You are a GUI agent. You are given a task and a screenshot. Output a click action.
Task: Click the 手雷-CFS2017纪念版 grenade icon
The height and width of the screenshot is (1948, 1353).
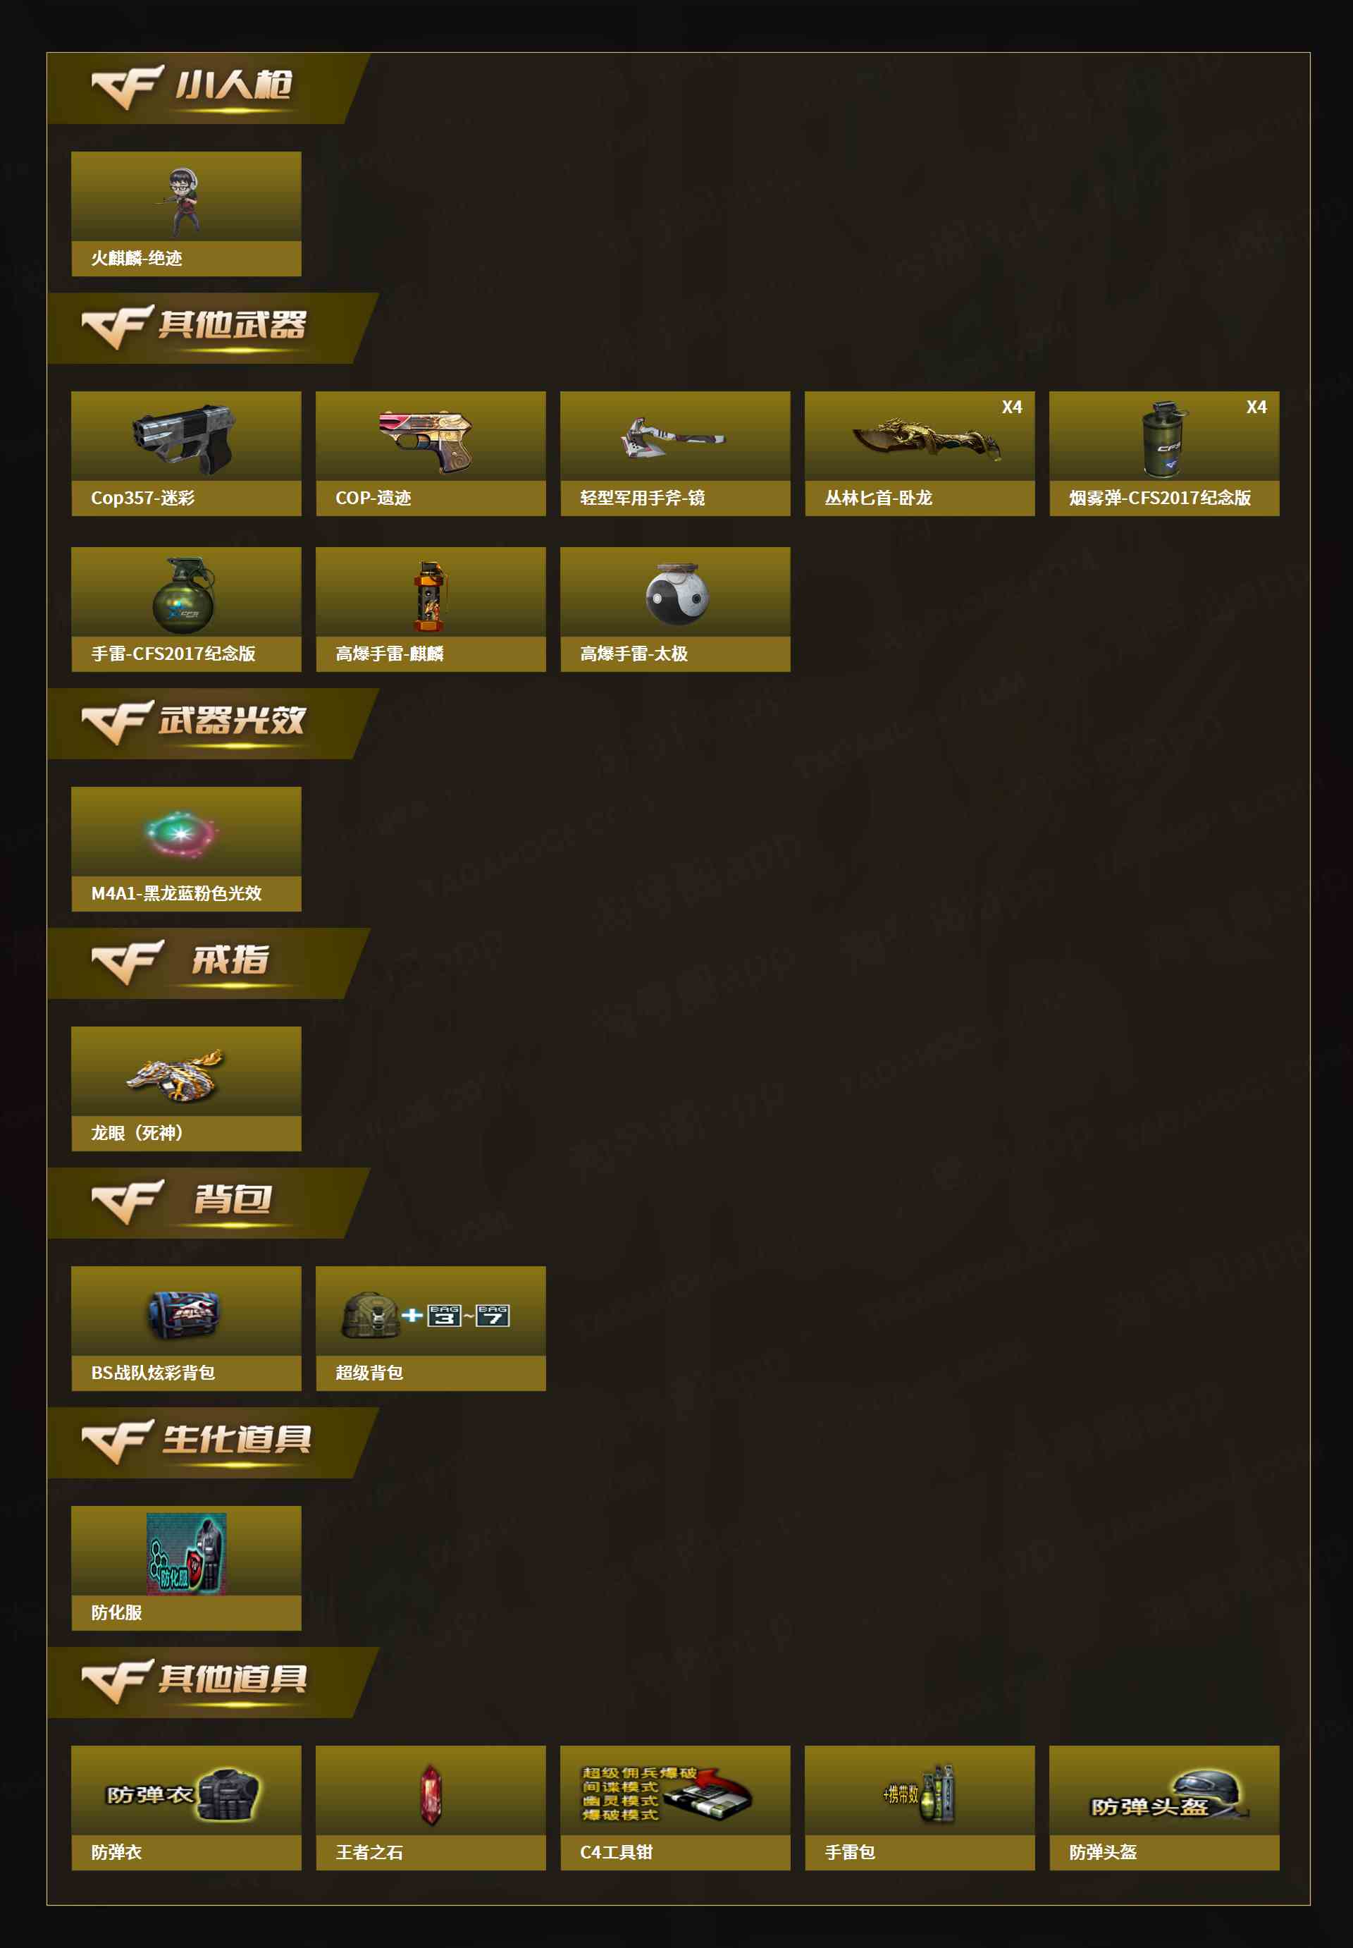click(x=185, y=595)
